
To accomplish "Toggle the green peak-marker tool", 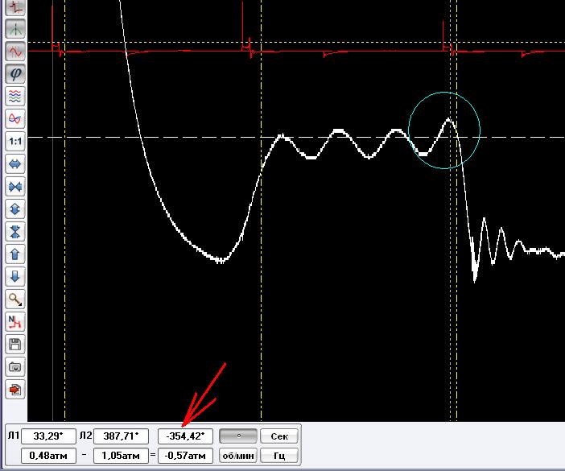I will point(15,29).
